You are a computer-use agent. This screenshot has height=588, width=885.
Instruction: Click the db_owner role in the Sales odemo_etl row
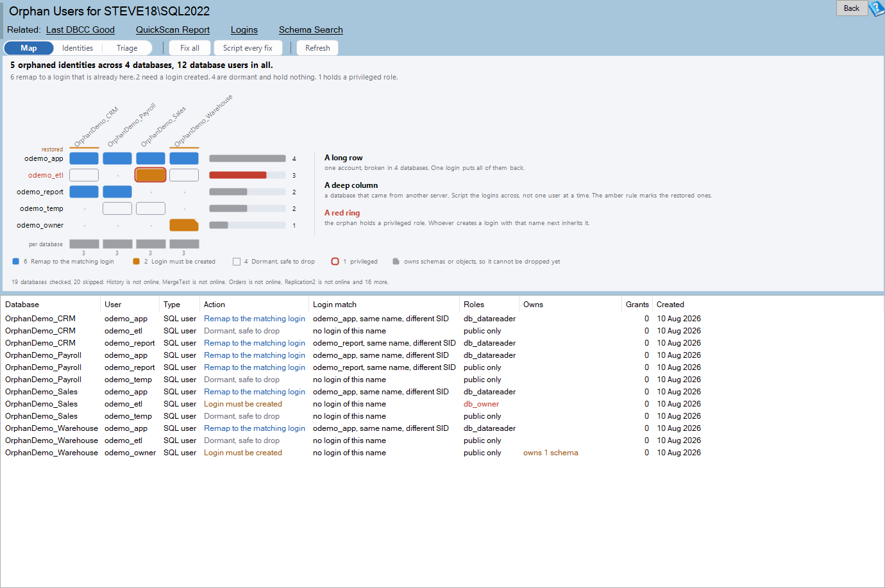481,404
